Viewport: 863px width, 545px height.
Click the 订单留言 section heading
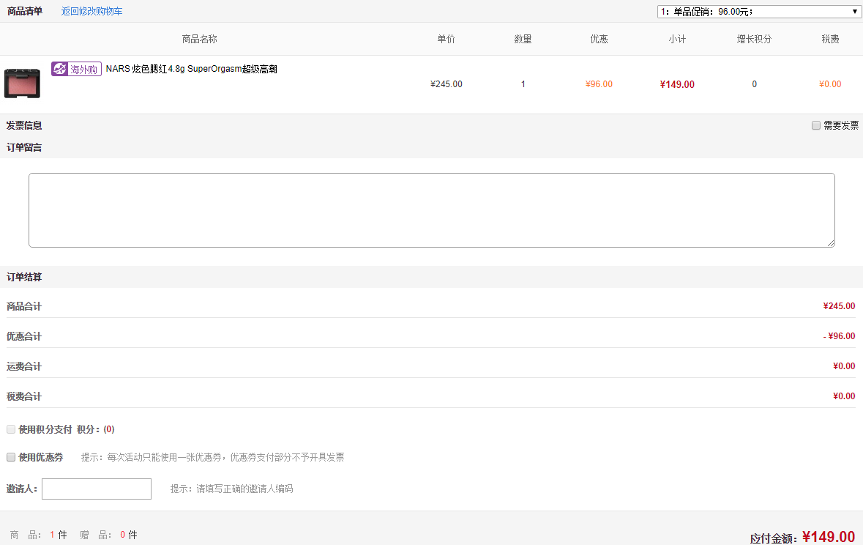tap(24, 148)
